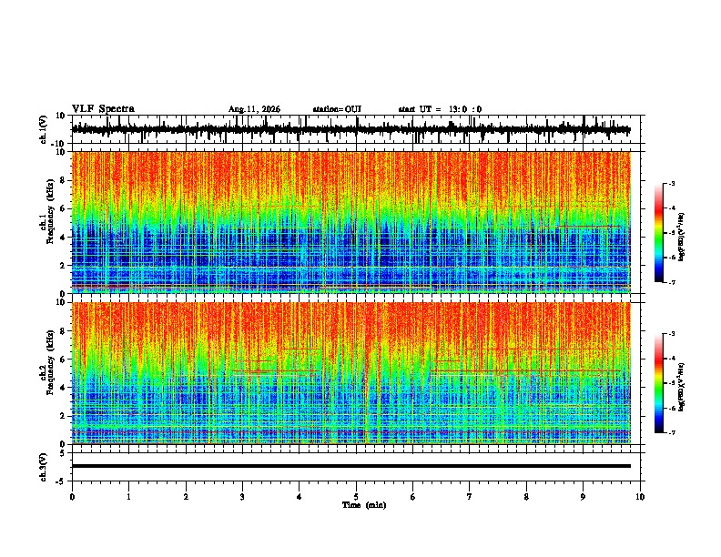Click inside the ch.1 spectrogram panel
Screen dimensions: 721x557
[350, 222]
